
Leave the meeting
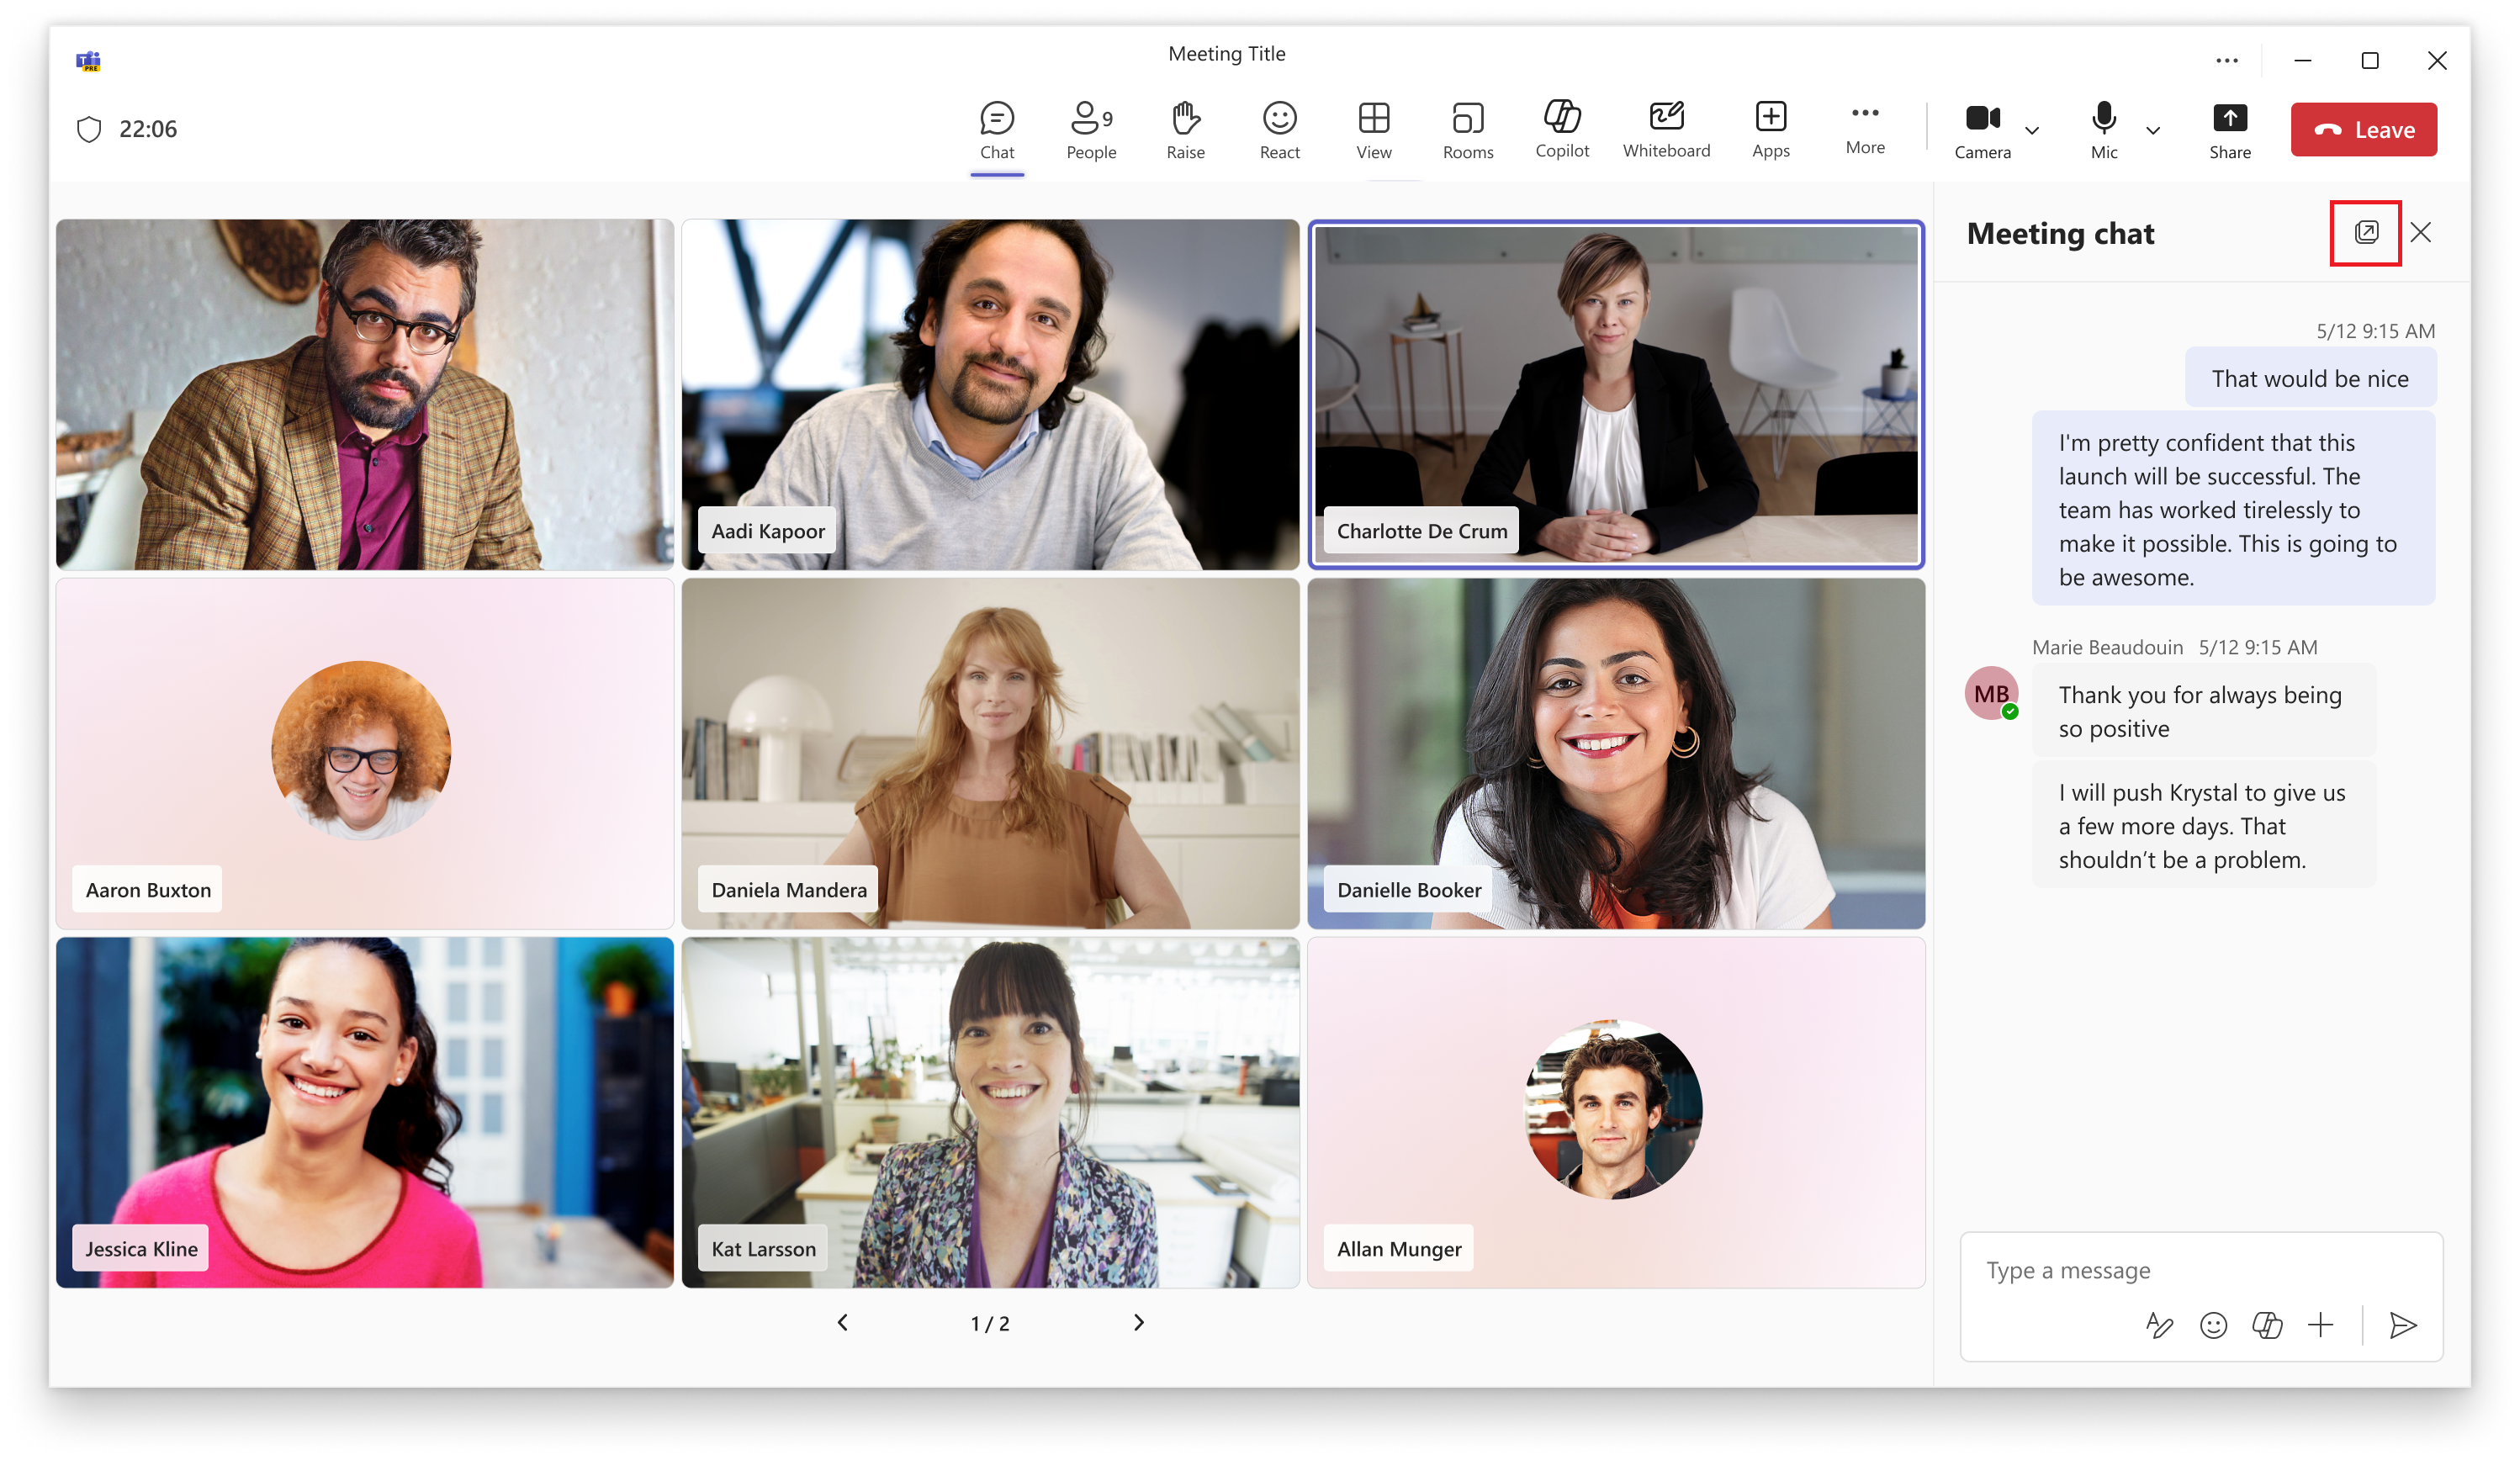click(2363, 130)
